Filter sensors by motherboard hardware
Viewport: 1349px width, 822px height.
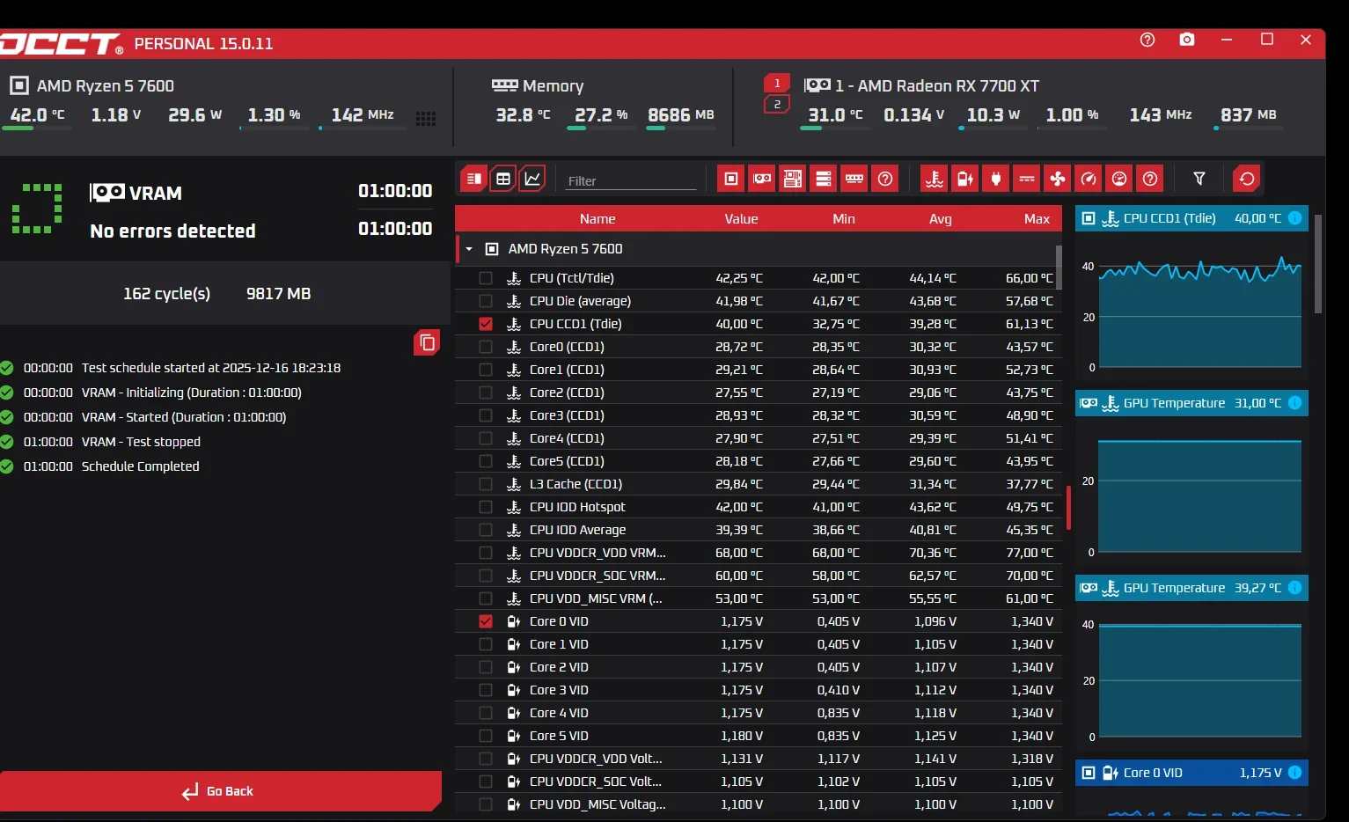[793, 179]
